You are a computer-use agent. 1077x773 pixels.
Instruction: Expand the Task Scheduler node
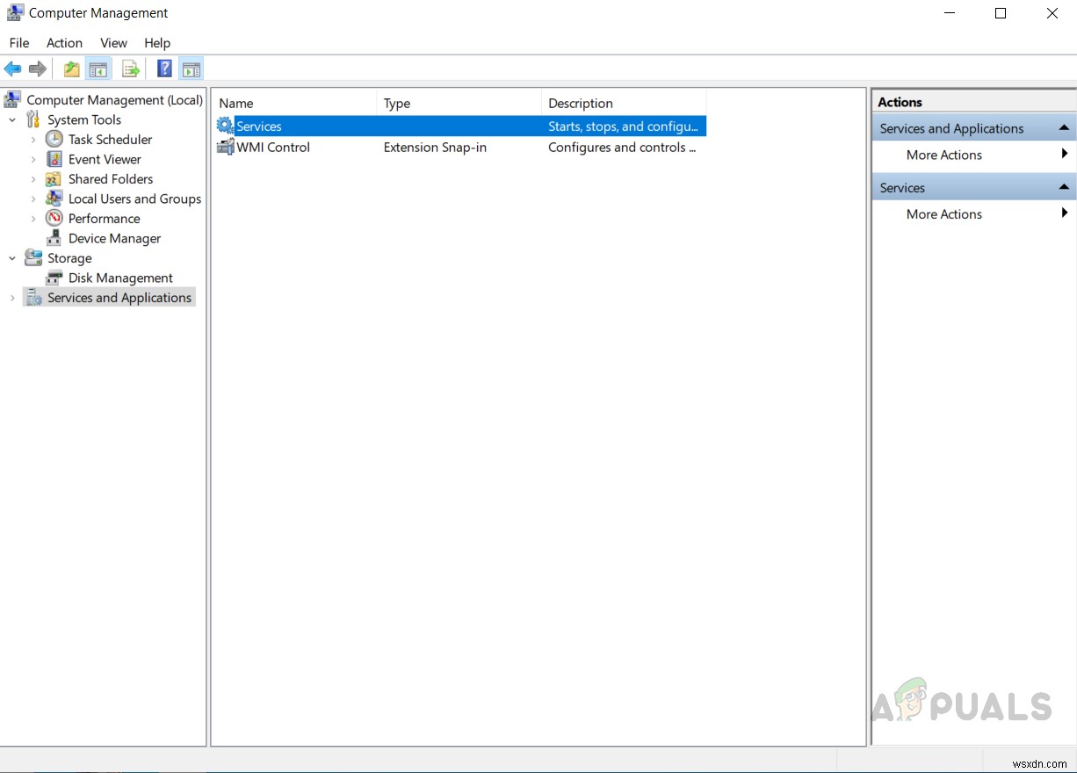(33, 139)
